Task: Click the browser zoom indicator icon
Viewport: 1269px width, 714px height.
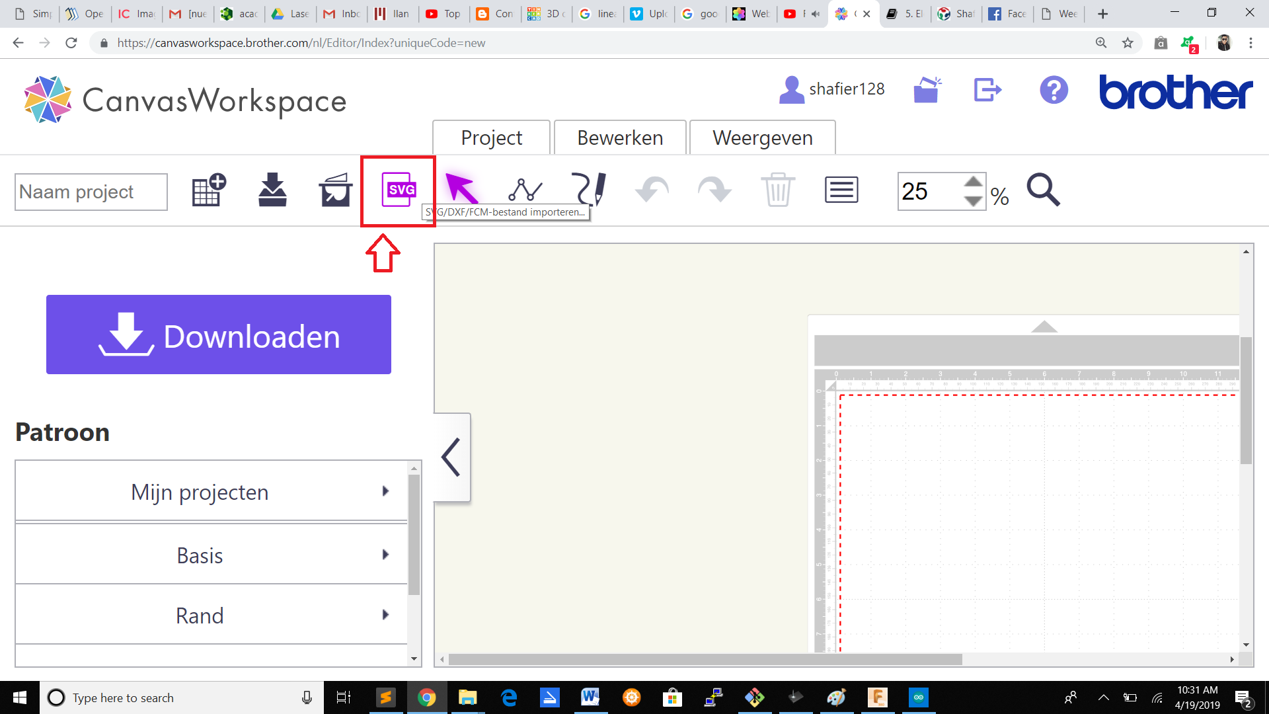Action: (1101, 43)
